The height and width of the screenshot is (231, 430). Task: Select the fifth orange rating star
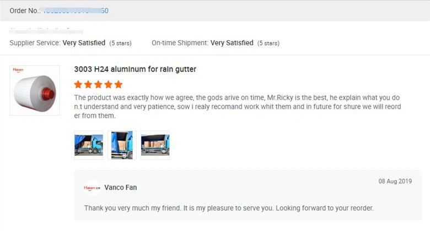(x=118, y=85)
